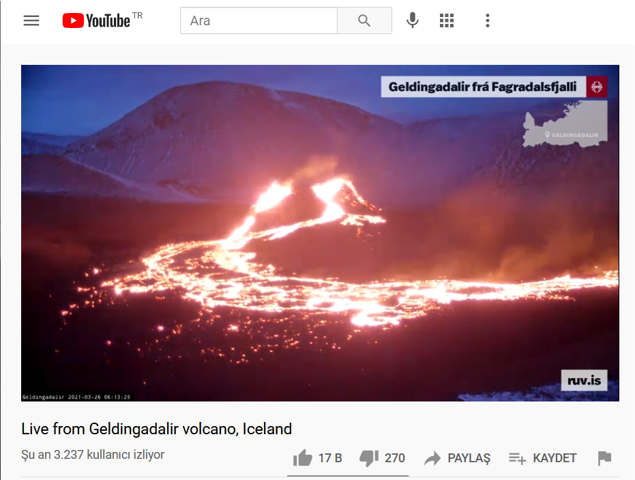Focus the Ara search field
Viewport: 635px width, 480px height.
pyautogui.click(x=259, y=20)
